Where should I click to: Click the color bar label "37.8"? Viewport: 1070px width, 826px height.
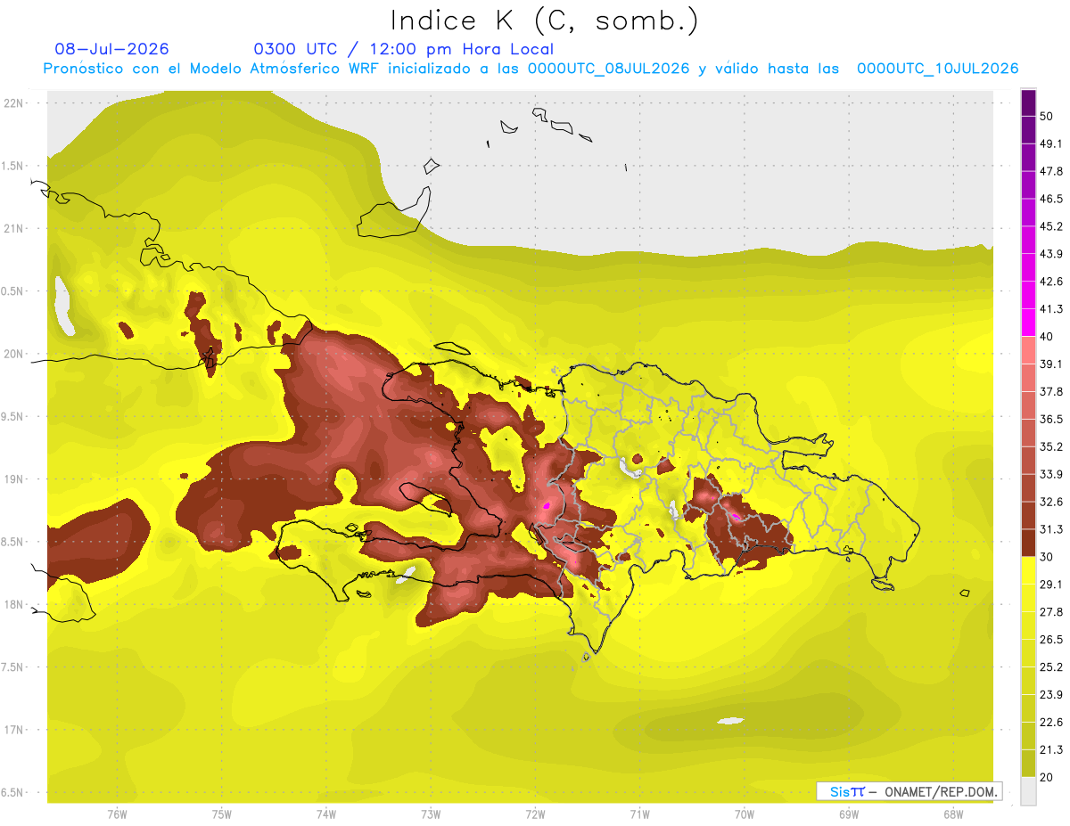[x=1051, y=392]
